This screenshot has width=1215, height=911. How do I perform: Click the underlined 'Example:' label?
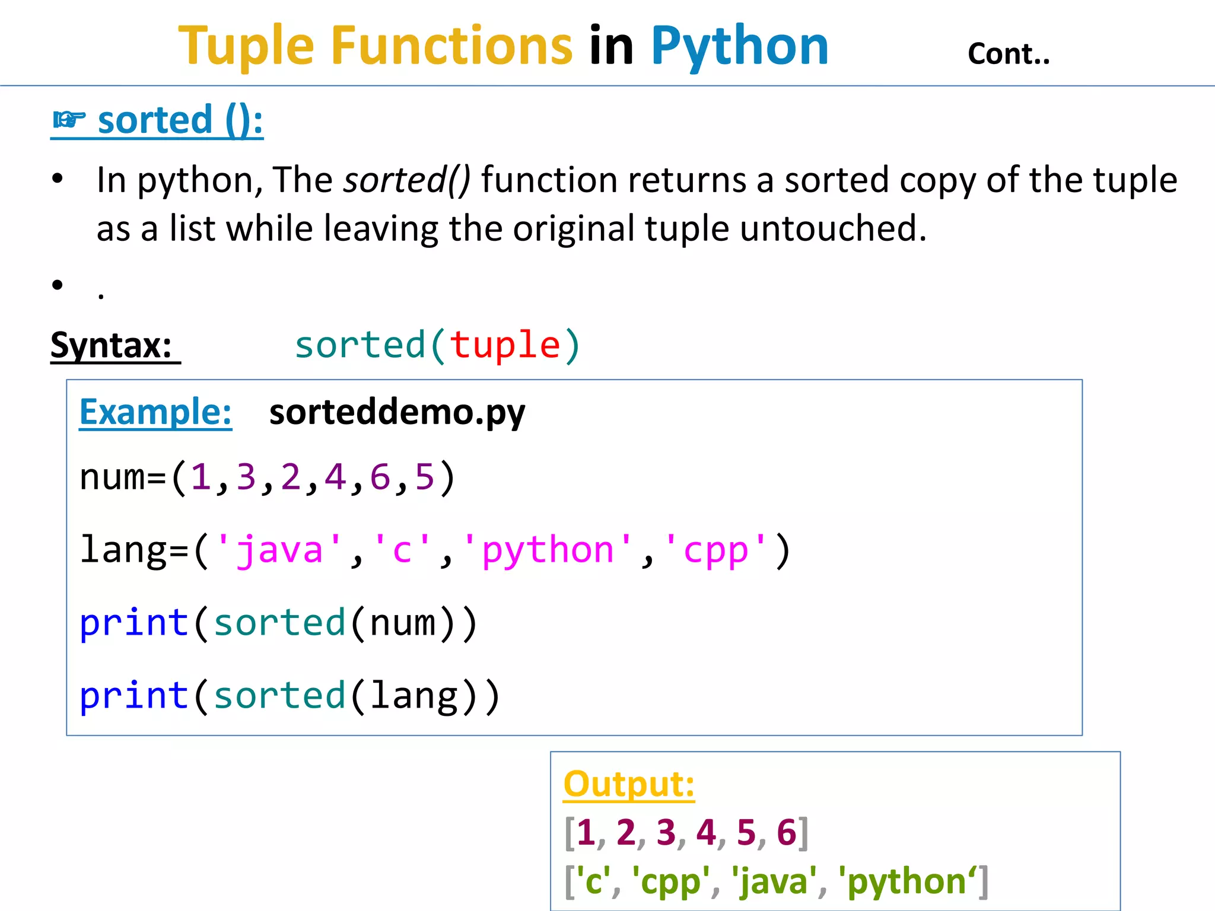155,412
